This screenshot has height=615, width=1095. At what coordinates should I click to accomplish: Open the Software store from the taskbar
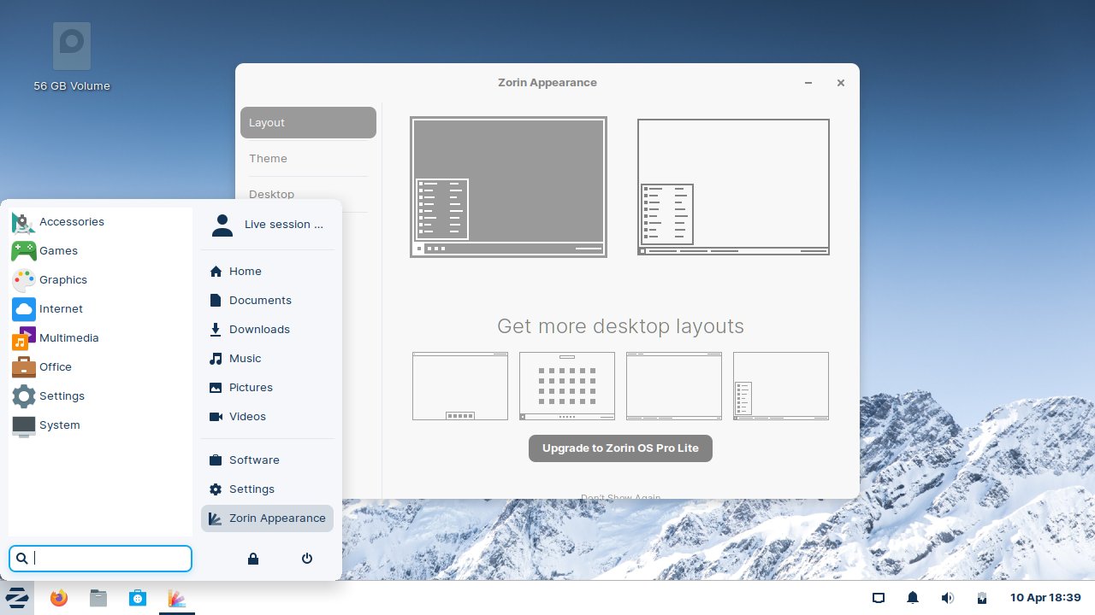tap(138, 597)
